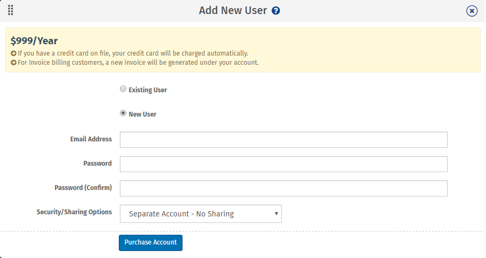Click the Purchase Account button
Viewport: 486px width, 258px height.
tap(151, 242)
